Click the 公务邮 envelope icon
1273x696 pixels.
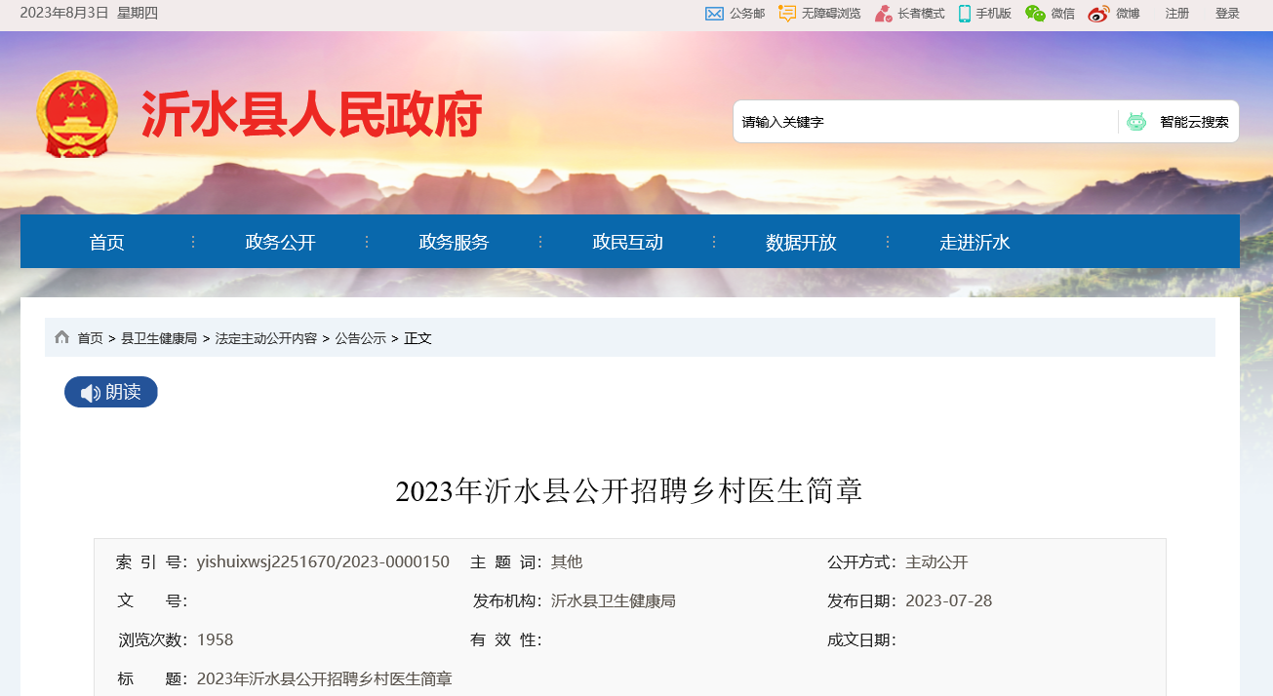pyautogui.click(x=714, y=14)
